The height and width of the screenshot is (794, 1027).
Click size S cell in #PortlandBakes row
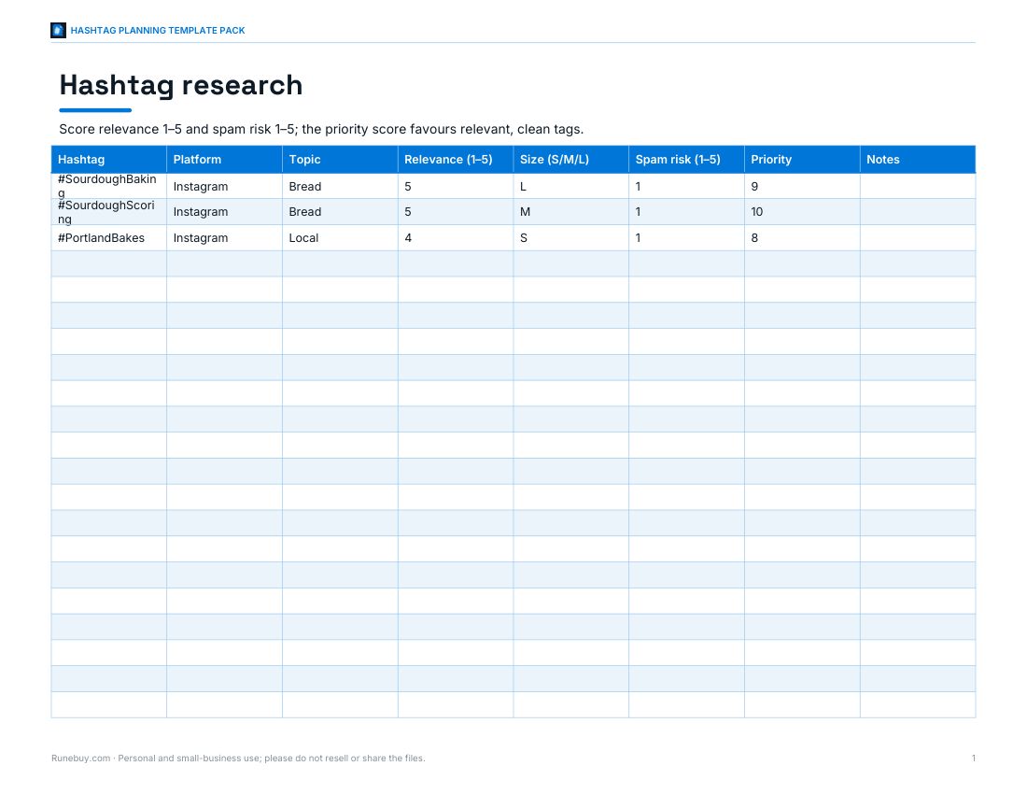click(571, 238)
